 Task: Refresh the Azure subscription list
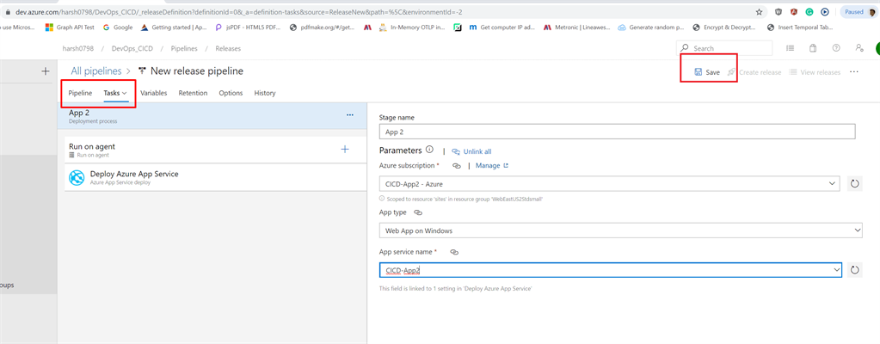(x=854, y=183)
